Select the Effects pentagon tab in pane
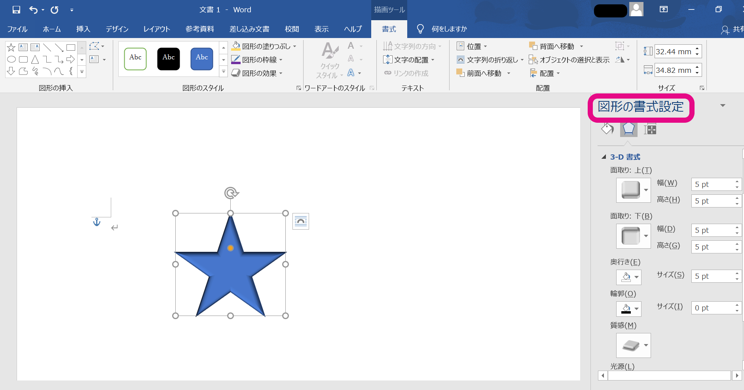The height and width of the screenshot is (390, 744). pos(628,129)
